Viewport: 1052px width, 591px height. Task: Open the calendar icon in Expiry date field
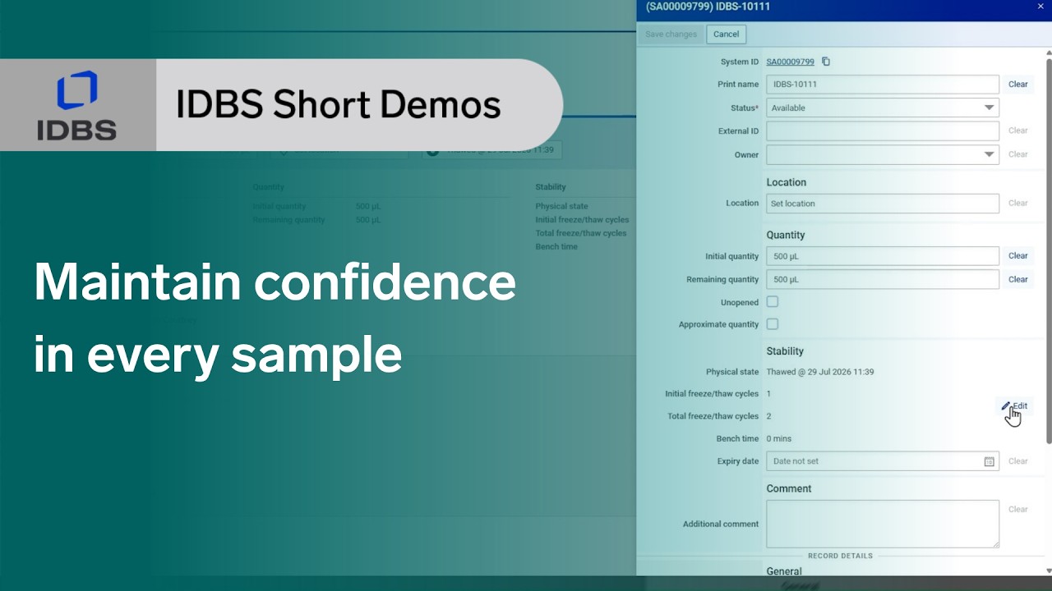[x=989, y=461]
